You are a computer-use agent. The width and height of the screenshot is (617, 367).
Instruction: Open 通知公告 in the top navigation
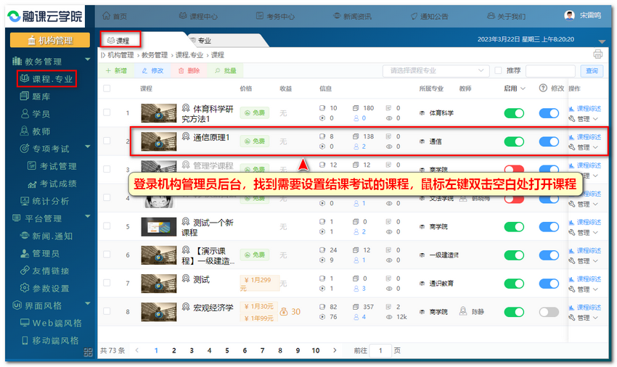(429, 16)
